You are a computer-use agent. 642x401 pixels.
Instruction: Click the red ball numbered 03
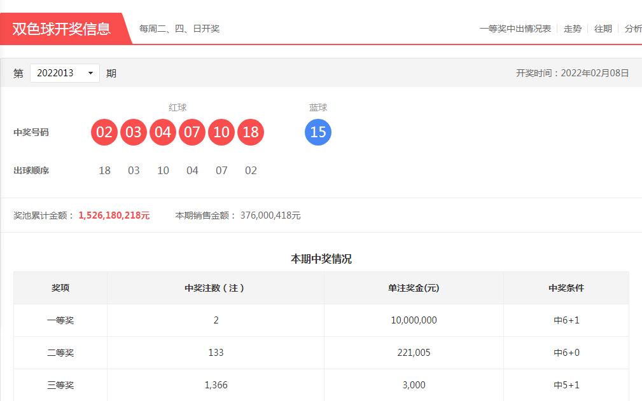[134, 132]
